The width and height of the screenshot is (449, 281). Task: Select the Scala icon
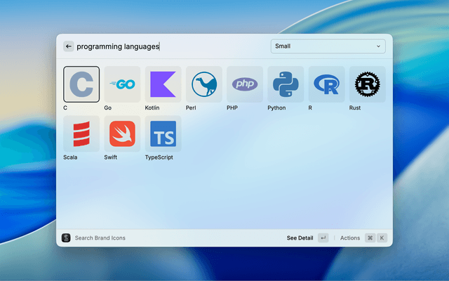click(x=81, y=133)
